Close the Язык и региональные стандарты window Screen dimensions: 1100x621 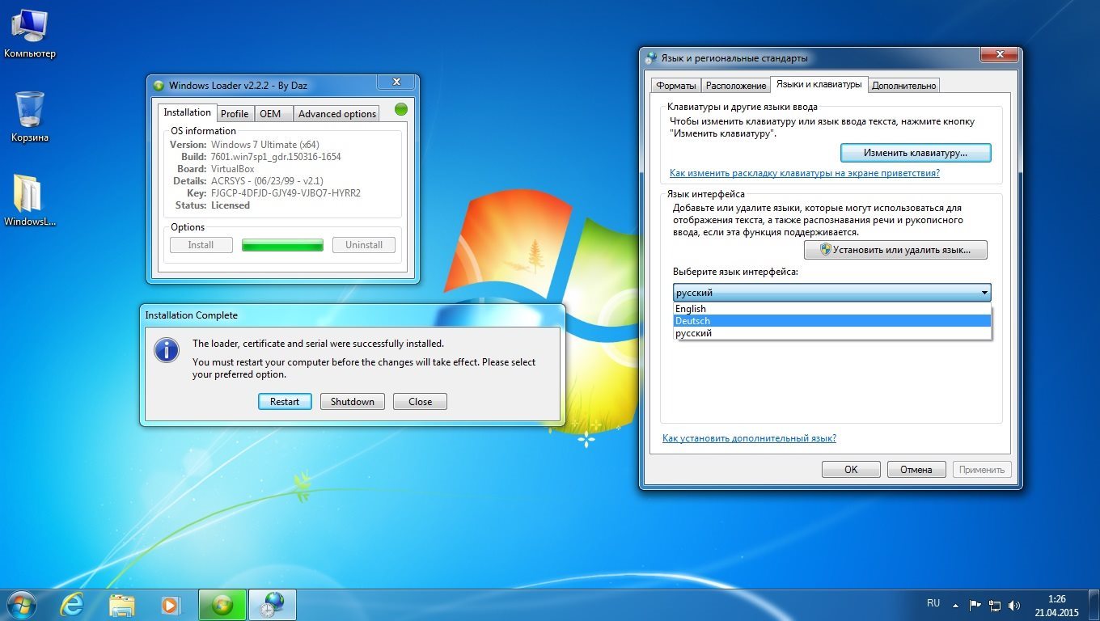coord(998,55)
